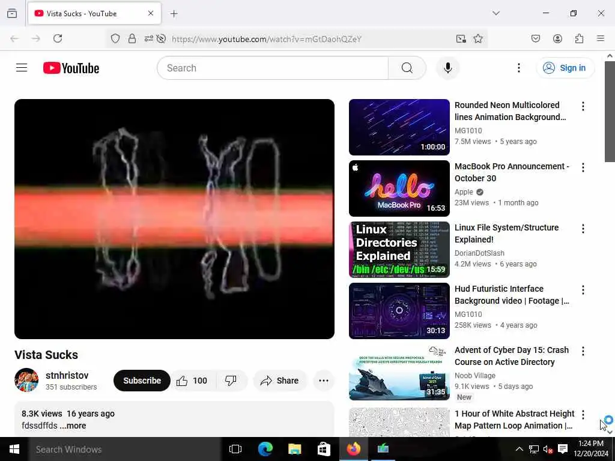Viewport: 615px width, 461px height.
Task: Click the Vista Sucks video player
Action: (x=175, y=219)
